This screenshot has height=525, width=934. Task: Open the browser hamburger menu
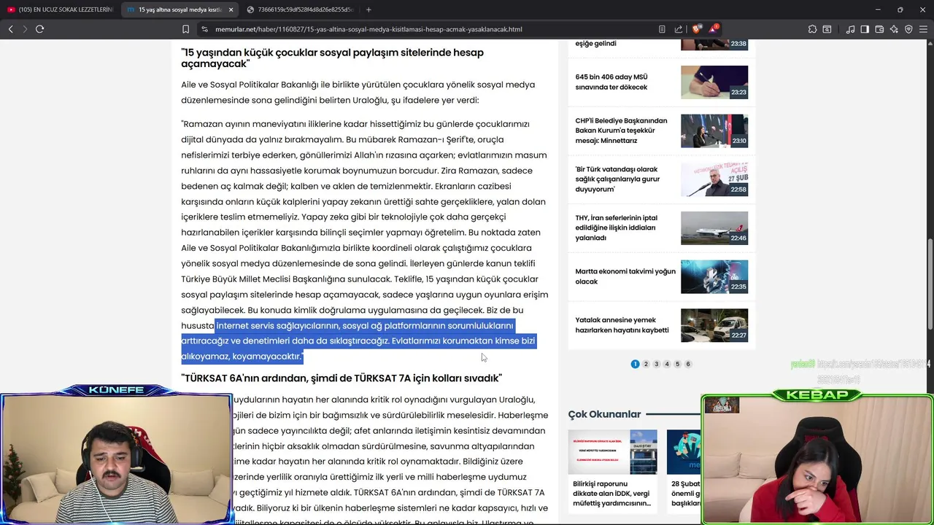923,29
